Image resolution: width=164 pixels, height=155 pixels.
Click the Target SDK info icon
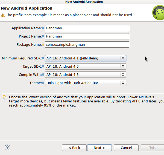(x=43, y=66)
